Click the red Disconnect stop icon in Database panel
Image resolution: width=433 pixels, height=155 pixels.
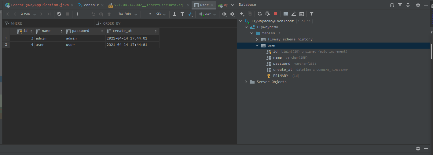coord(276,14)
